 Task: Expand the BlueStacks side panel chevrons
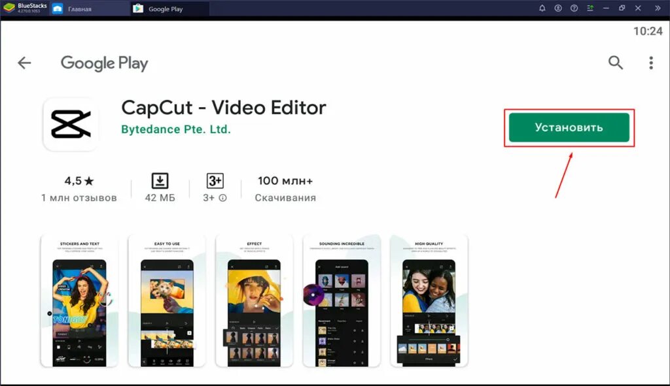point(658,8)
